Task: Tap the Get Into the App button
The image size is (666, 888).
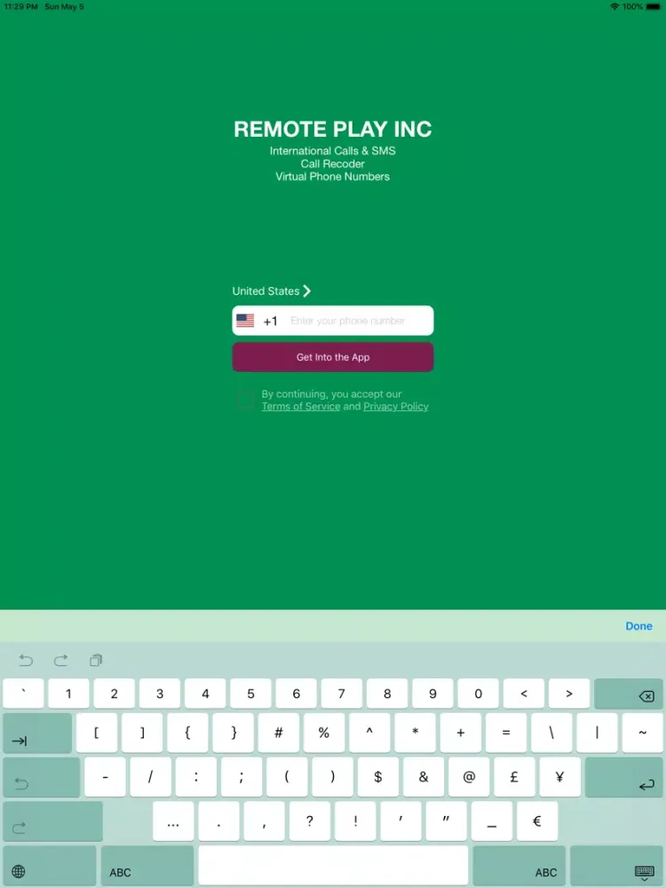Action: click(x=333, y=357)
